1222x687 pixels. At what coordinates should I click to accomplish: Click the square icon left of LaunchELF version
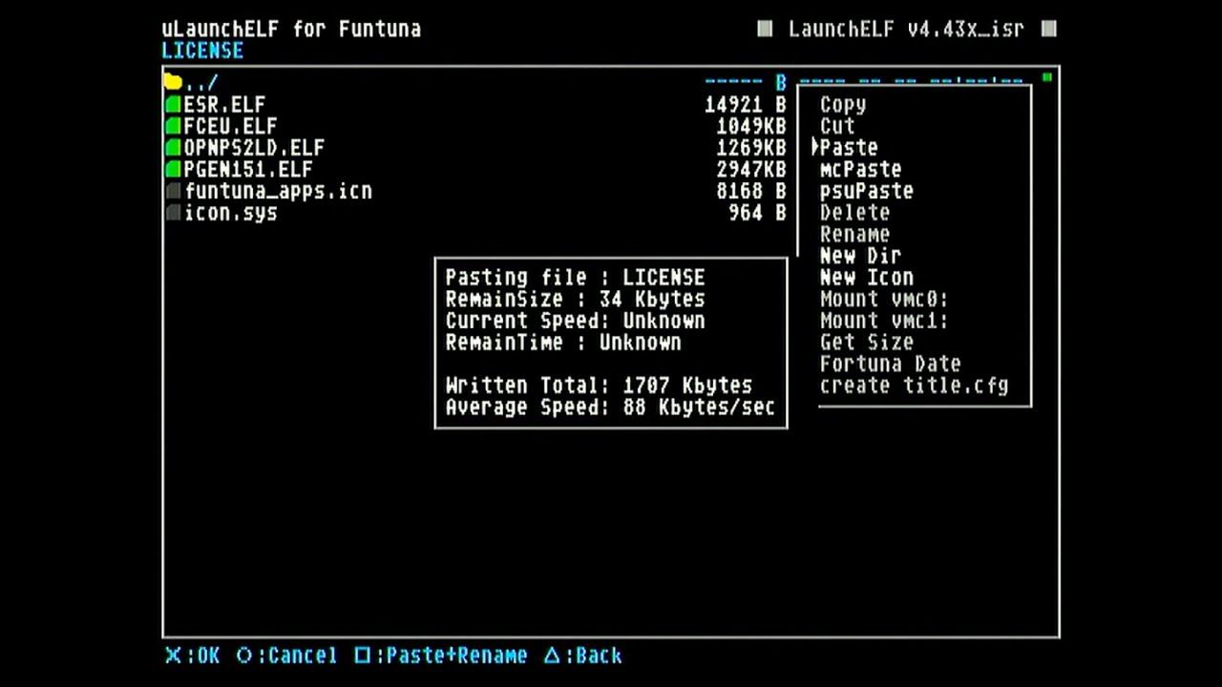pos(765,29)
